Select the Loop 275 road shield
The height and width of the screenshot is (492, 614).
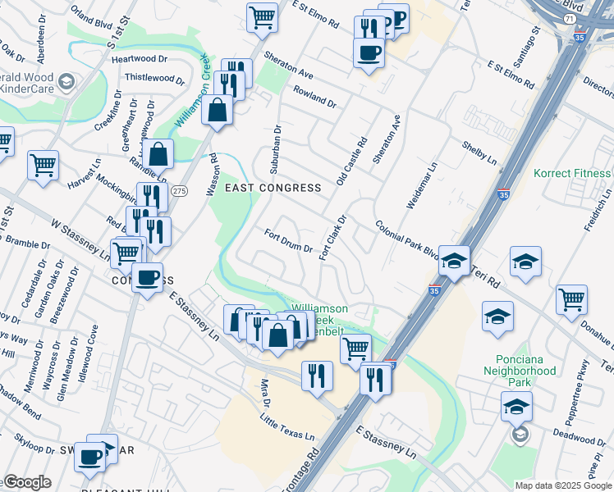(x=180, y=190)
